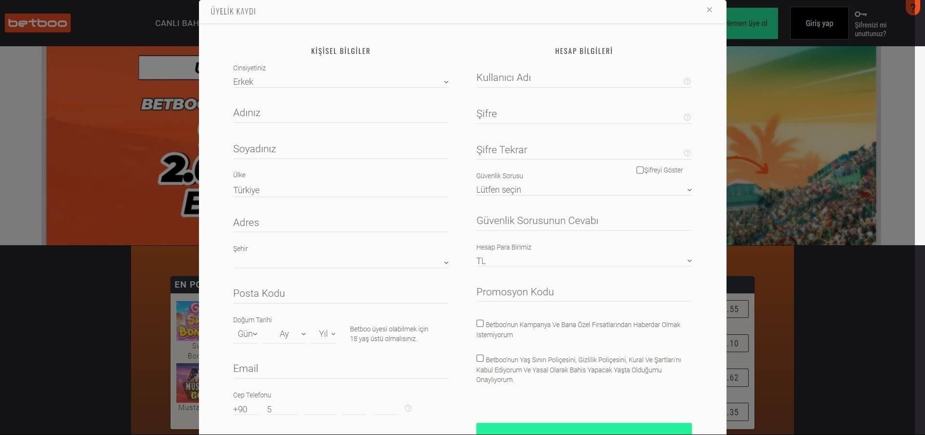Click the orange help question mark icon
925x435 pixels.
[912, 7]
